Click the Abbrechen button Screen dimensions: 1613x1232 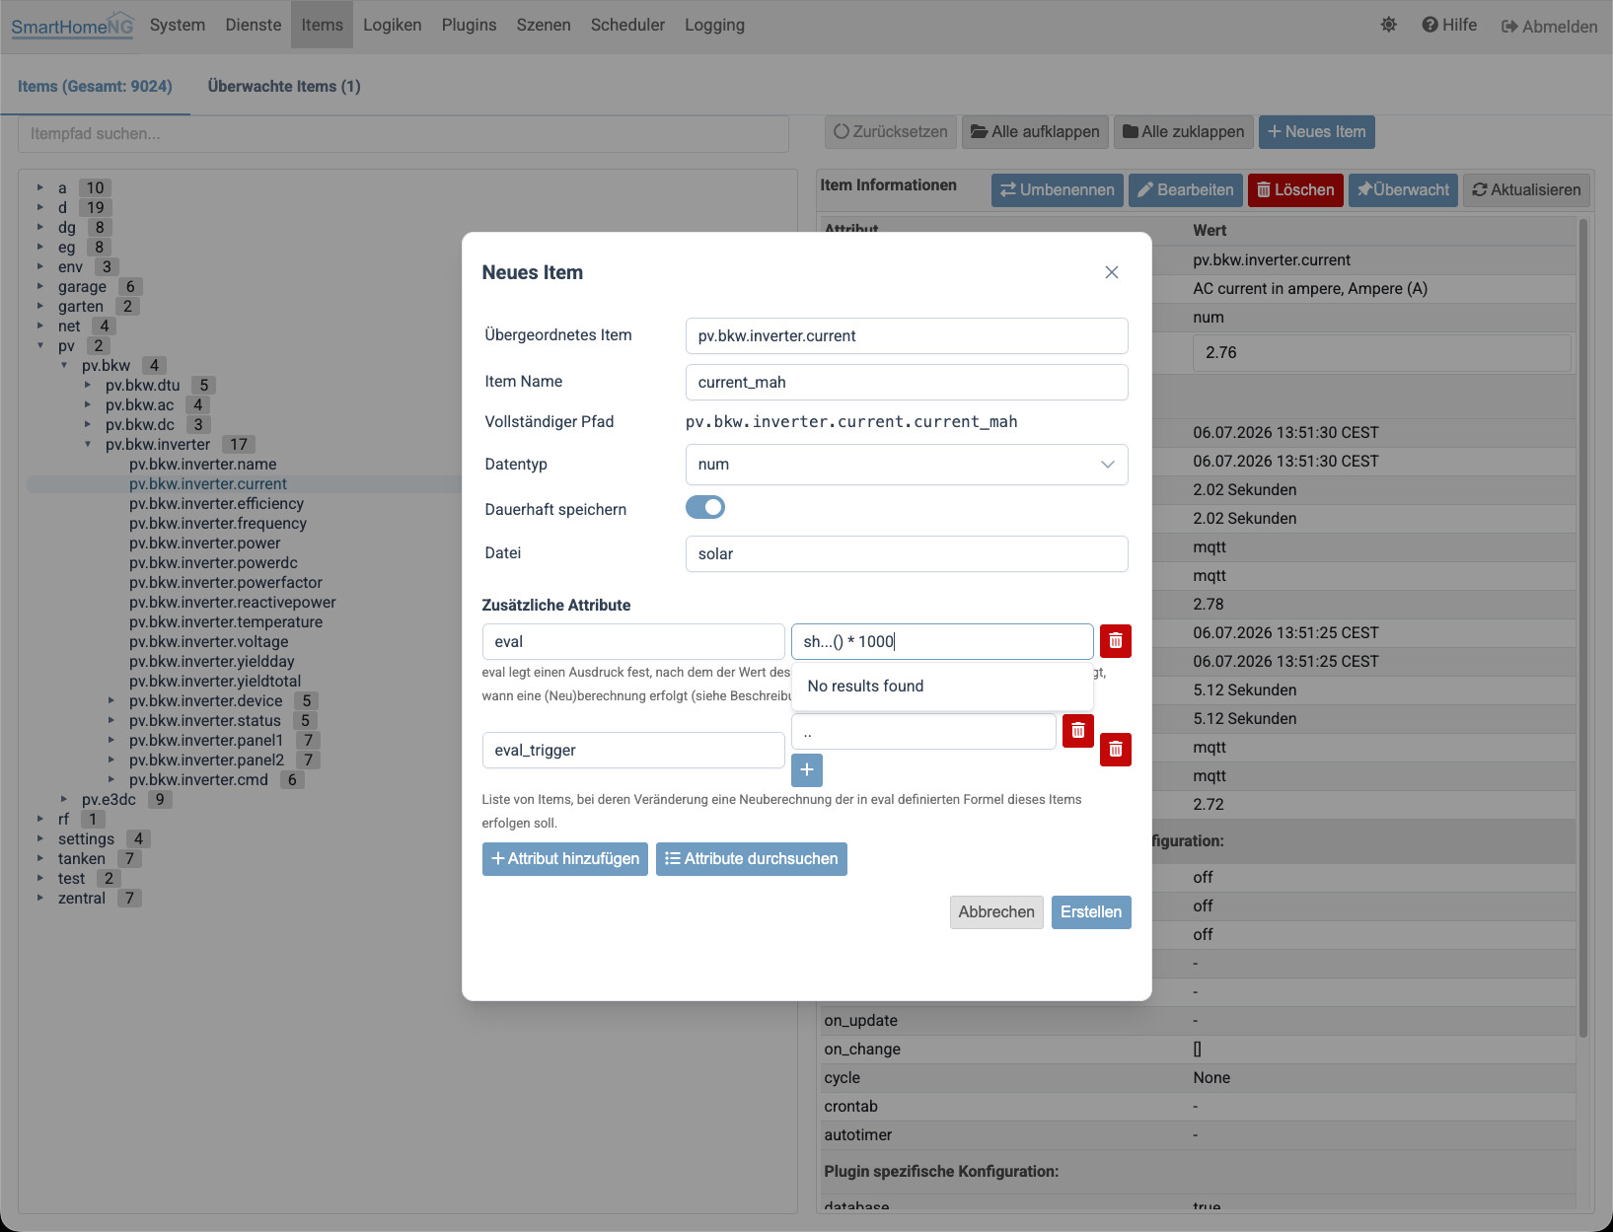tap(996, 912)
